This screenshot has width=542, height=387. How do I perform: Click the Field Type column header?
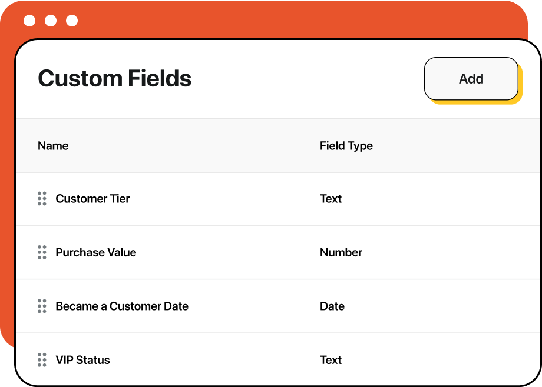pos(346,145)
